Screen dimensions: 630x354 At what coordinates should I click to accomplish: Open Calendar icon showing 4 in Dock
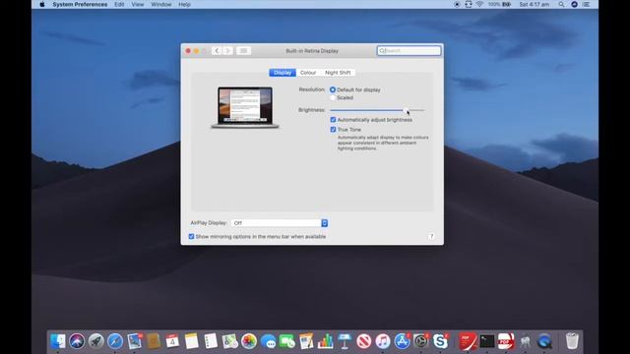pyautogui.click(x=172, y=341)
